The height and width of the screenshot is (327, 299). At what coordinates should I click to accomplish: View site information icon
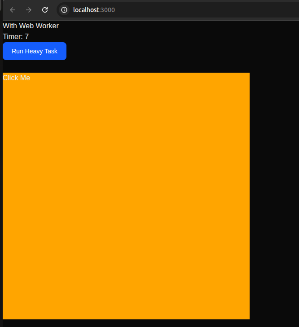[x=64, y=10]
